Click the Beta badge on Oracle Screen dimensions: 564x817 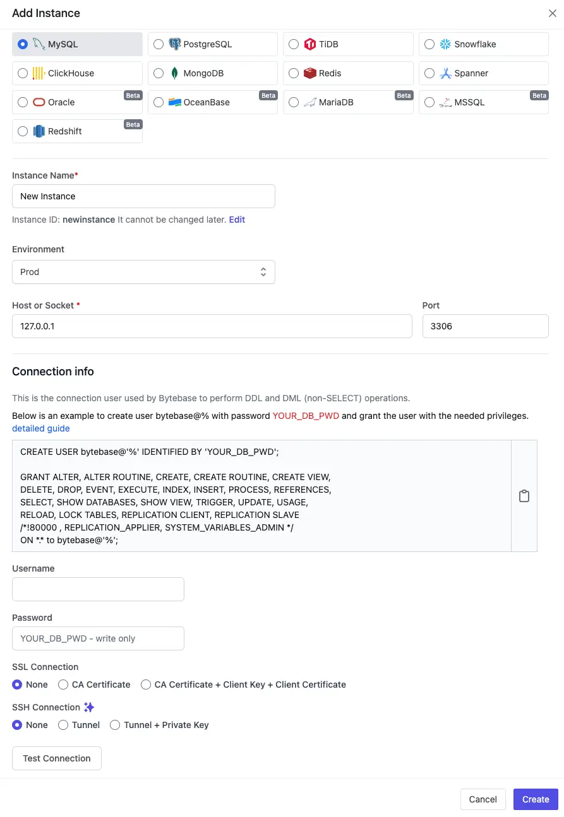point(133,95)
